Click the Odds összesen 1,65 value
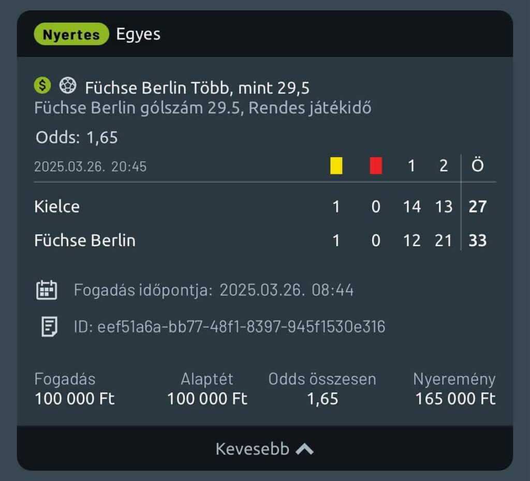This screenshot has height=481, width=530. [x=322, y=399]
